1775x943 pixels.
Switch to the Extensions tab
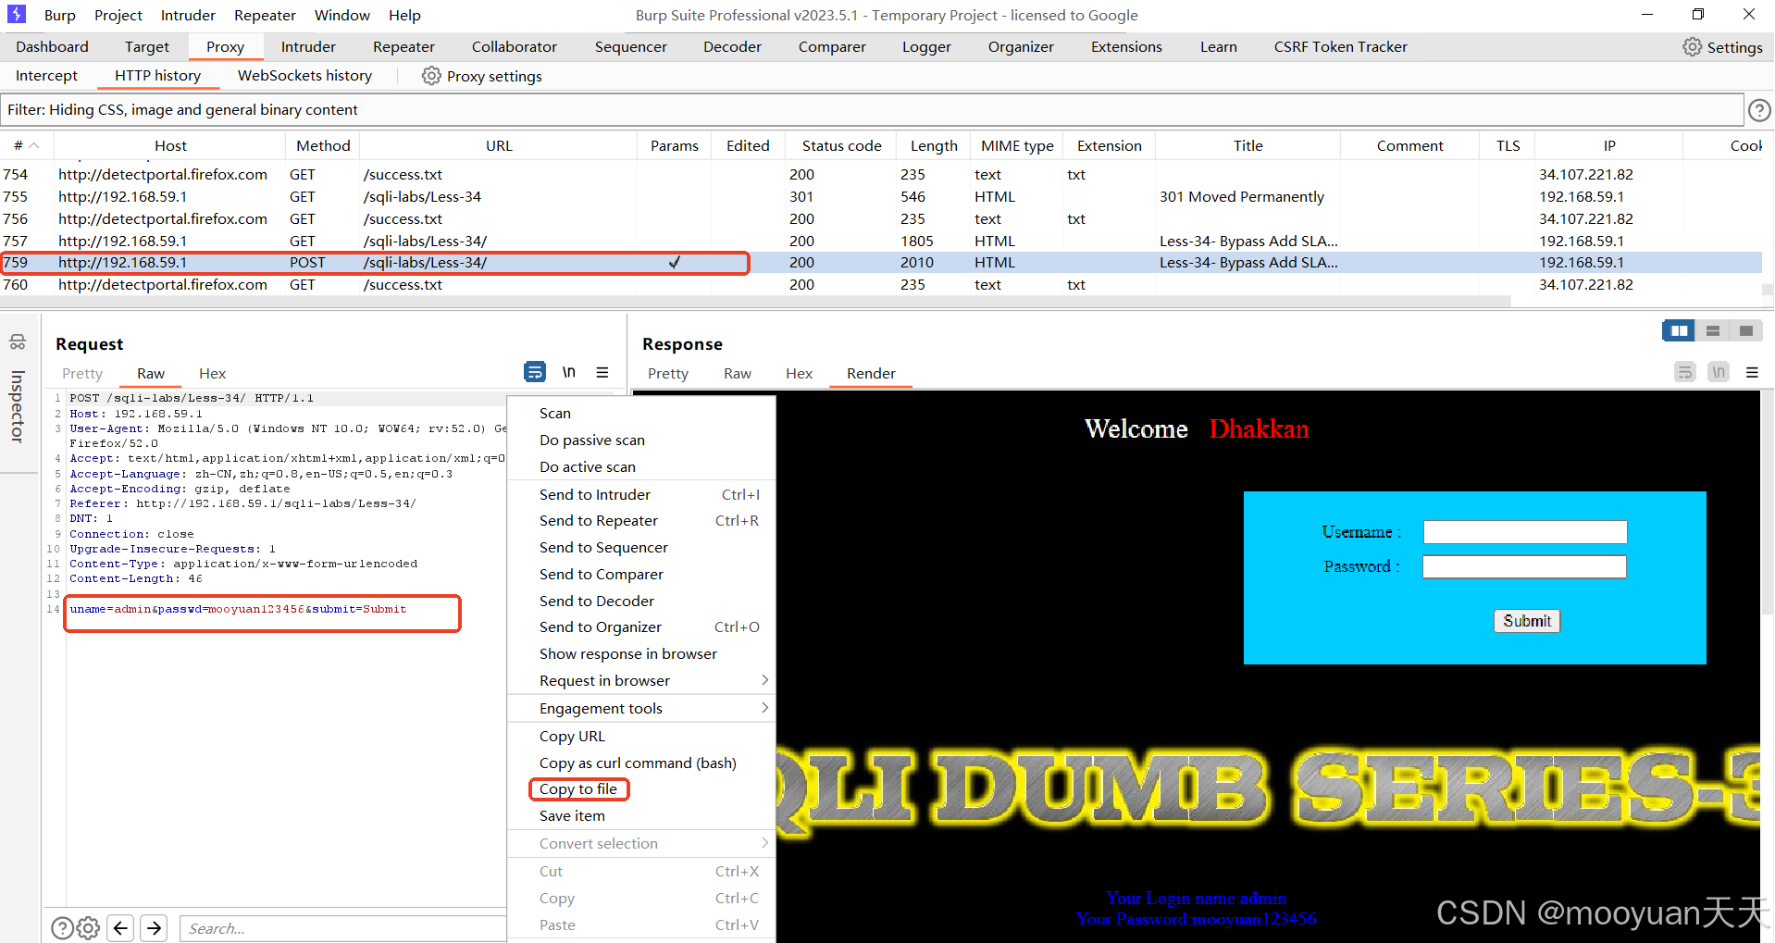point(1126,46)
